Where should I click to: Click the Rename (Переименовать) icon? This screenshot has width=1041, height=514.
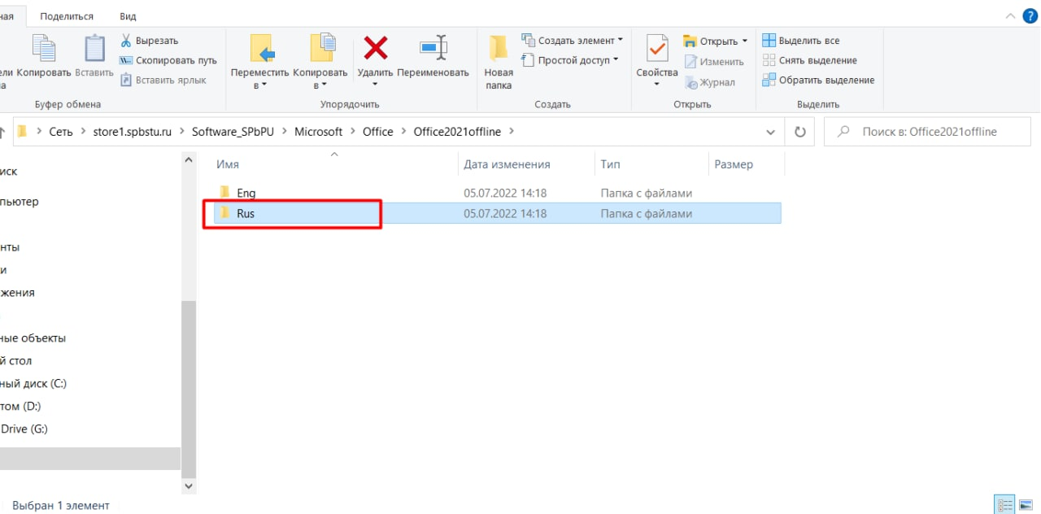point(433,50)
